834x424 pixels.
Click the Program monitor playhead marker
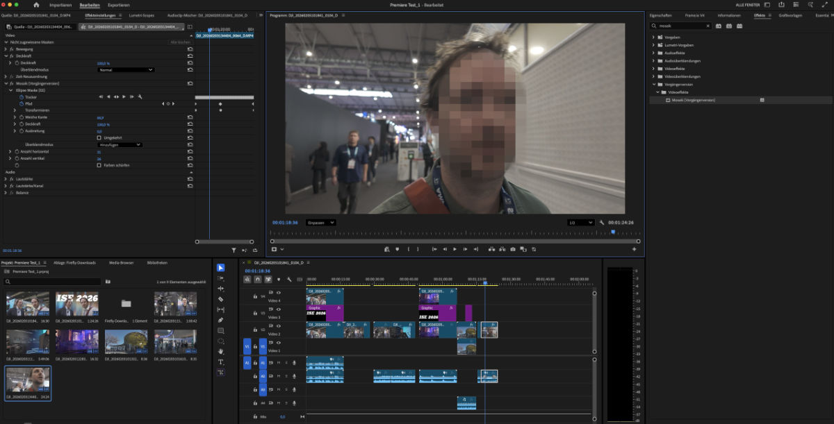click(x=613, y=232)
